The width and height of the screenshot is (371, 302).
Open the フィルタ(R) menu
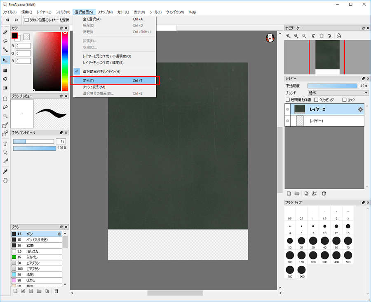[x=63, y=12]
